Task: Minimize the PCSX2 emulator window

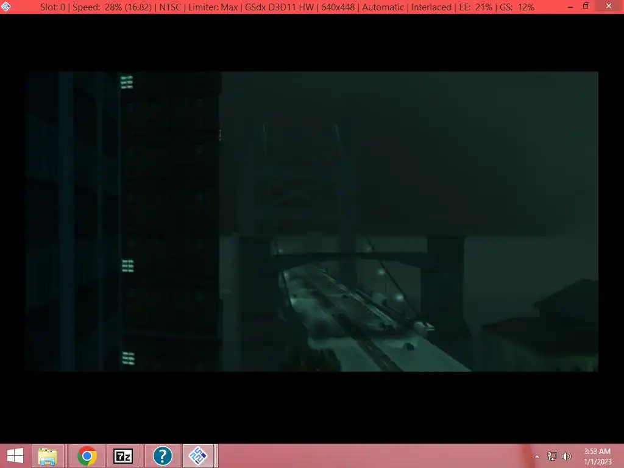Action: pyautogui.click(x=570, y=7)
